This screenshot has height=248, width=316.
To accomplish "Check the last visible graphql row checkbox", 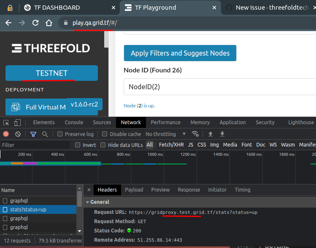I will point(5,227).
